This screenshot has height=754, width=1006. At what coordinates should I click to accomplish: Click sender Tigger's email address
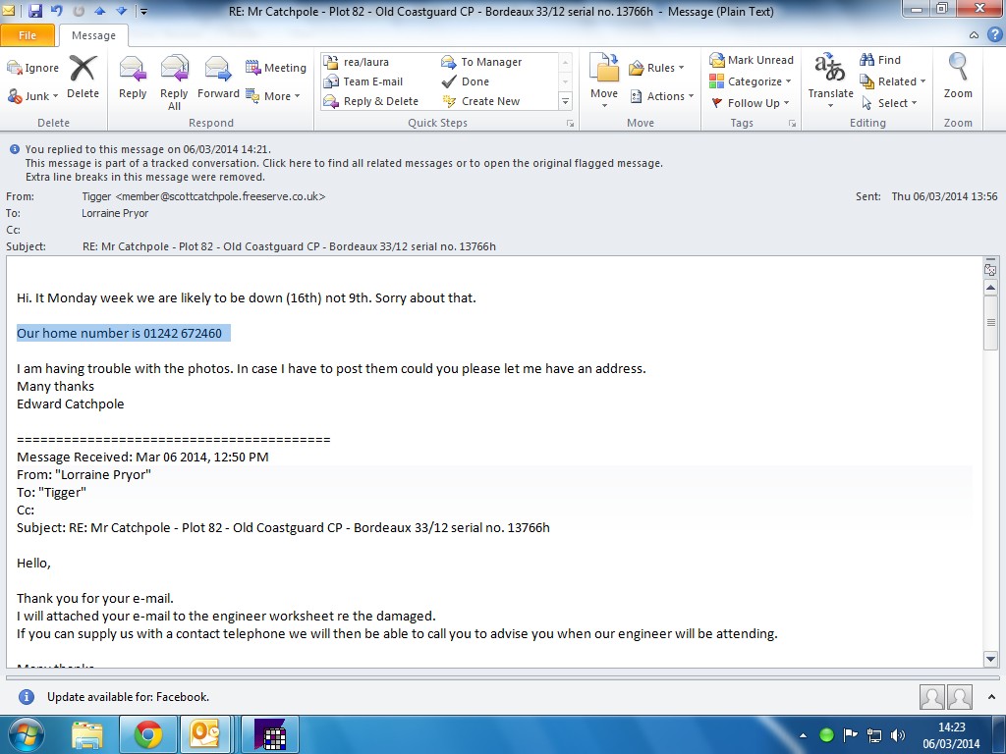pyautogui.click(x=220, y=196)
